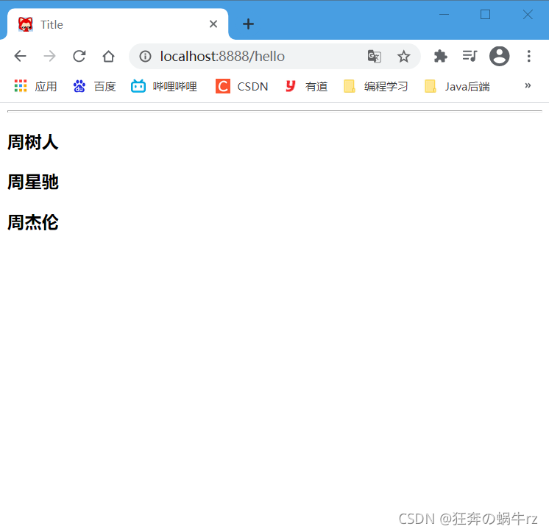549x532 pixels.
Task: Click the heading 周杰伦
Action: [x=33, y=222]
